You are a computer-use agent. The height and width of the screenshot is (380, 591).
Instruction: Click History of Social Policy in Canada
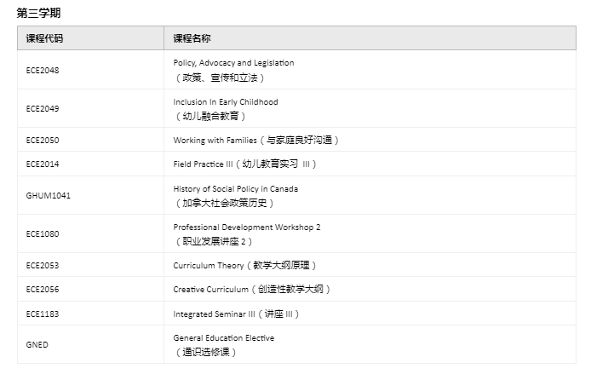[x=235, y=189]
